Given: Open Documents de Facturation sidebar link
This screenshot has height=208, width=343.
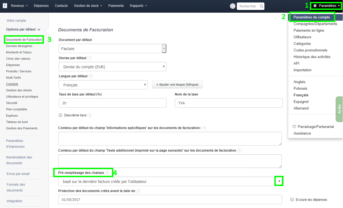Looking at the screenshot, I should [x=24, y=40].
